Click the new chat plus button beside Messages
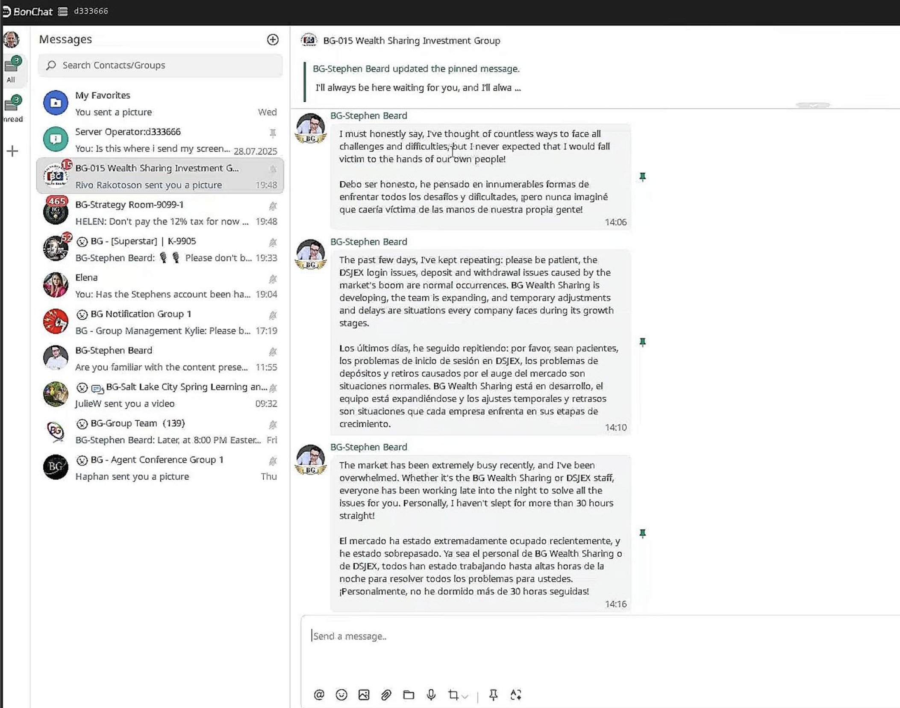Image resolution: width=900 pixels, height=708 pixels. click(273, 39)
